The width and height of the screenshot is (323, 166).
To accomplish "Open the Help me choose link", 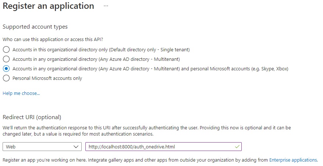I will click(21, 93).
